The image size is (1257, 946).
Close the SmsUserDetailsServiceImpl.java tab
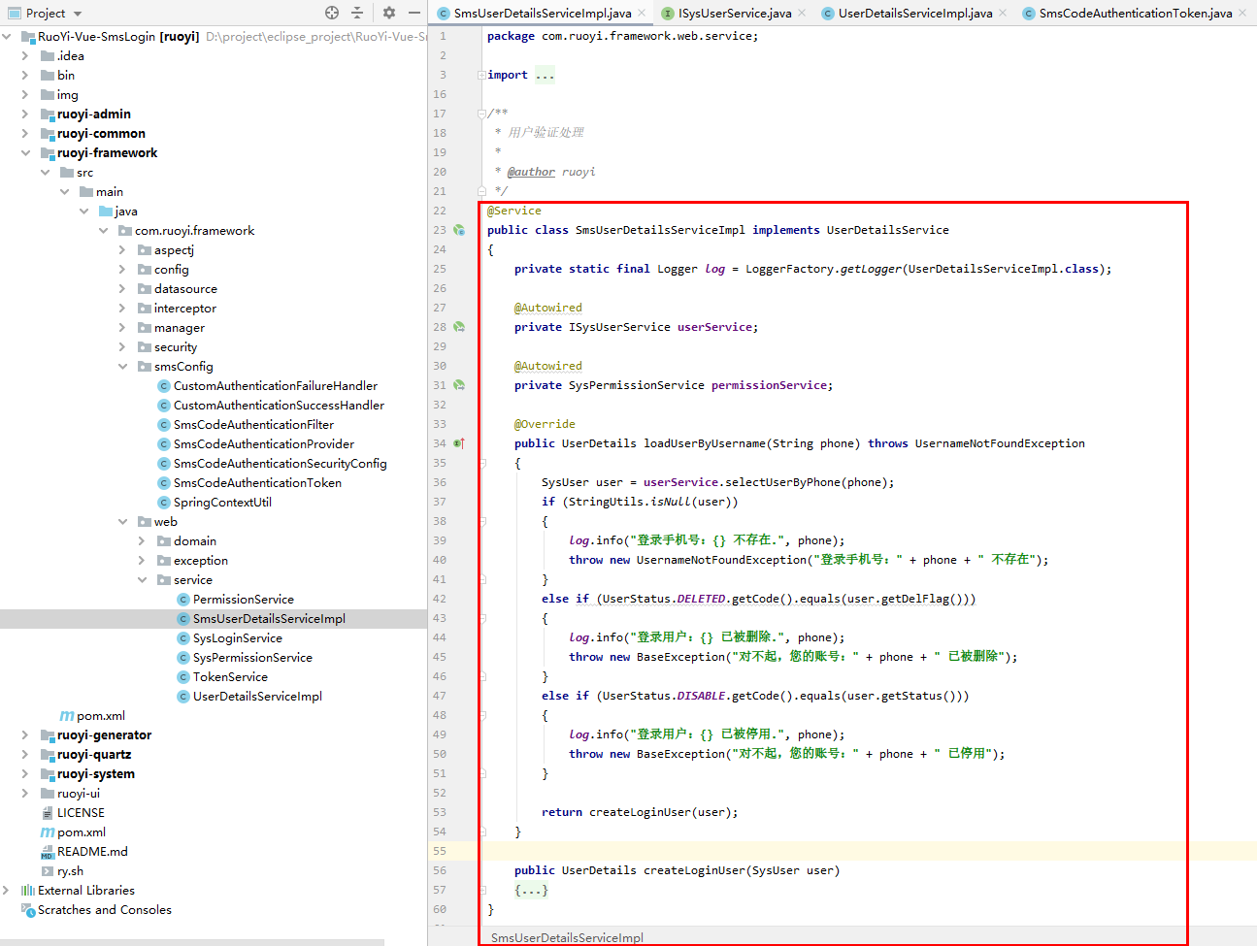point(642,13)
